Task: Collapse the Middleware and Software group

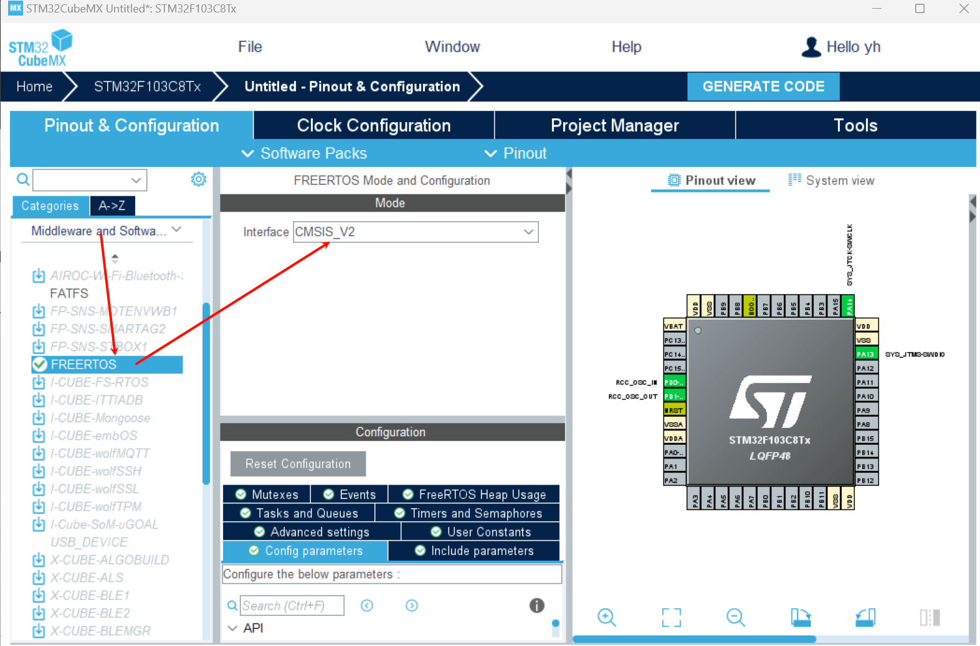Action: point(177,230)
